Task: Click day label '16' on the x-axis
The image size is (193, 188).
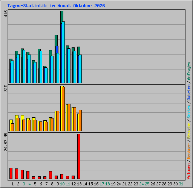Action: pyautogui.click(x=96, y=184)
